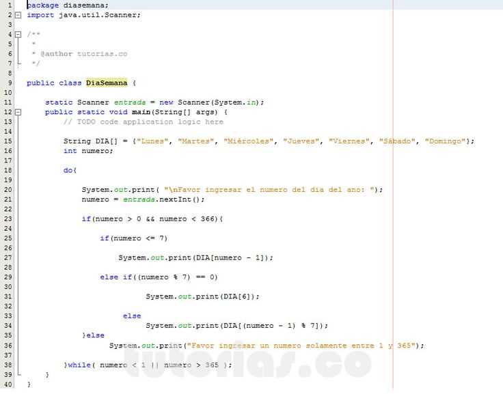The height and width of the screenshot is (394, 503).
Task: Click 'DIA[numero - 1]' on line 27
Action: click(x=232, y=257)
